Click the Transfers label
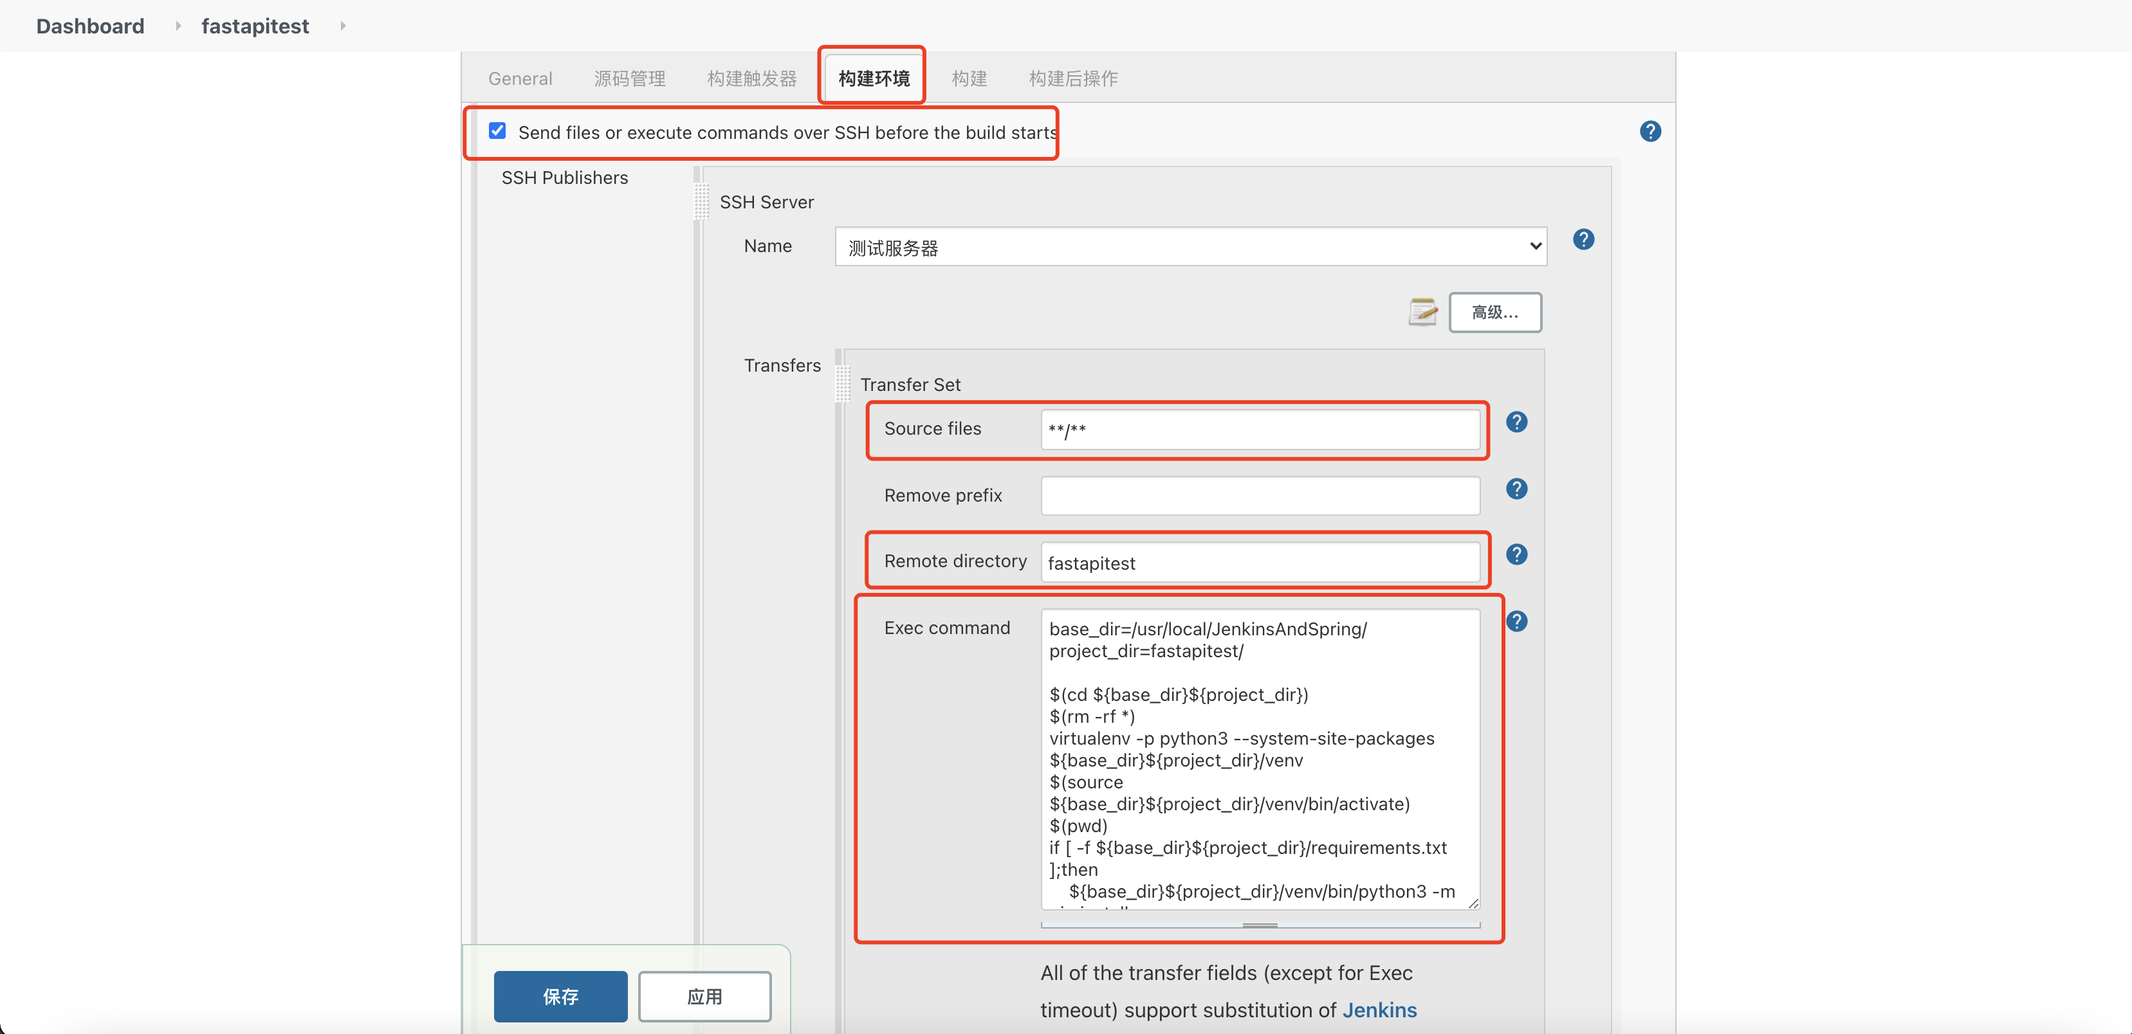 781,366
